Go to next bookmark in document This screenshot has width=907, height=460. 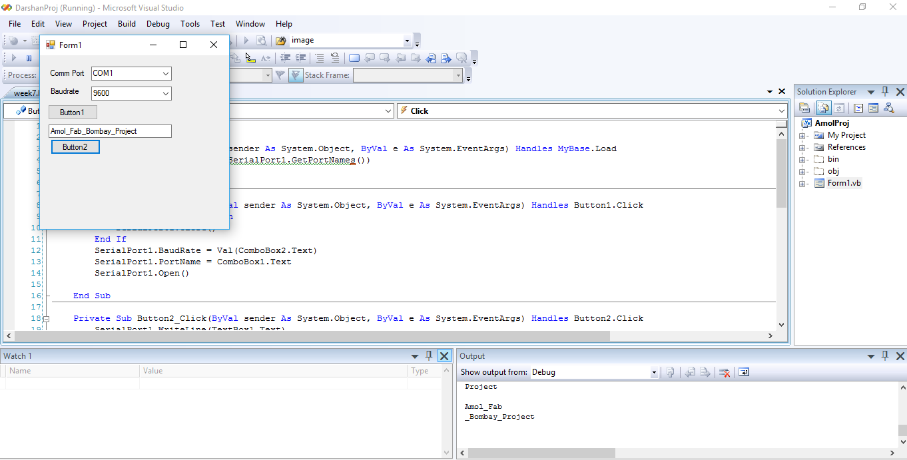pyautogui.click(x=446, y=58)
